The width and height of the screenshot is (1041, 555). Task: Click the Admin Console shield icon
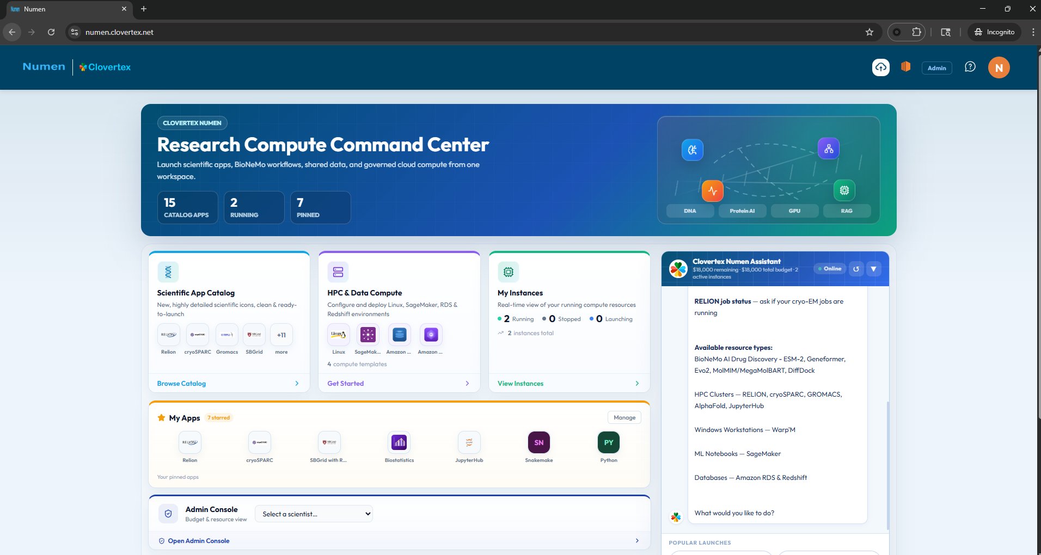[x=168, y=514]
